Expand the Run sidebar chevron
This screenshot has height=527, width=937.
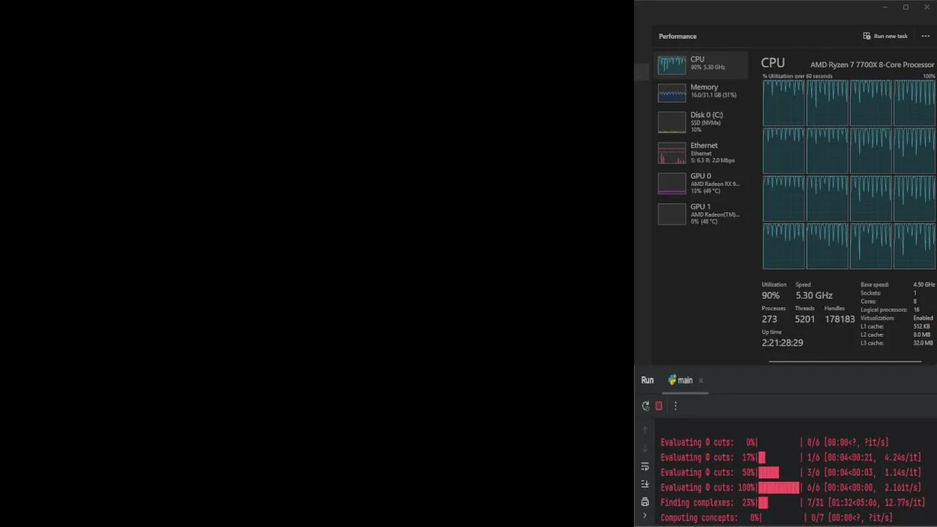point(645,516)
